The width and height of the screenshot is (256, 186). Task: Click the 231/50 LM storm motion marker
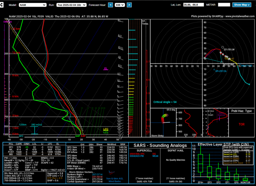pos(223,48)
